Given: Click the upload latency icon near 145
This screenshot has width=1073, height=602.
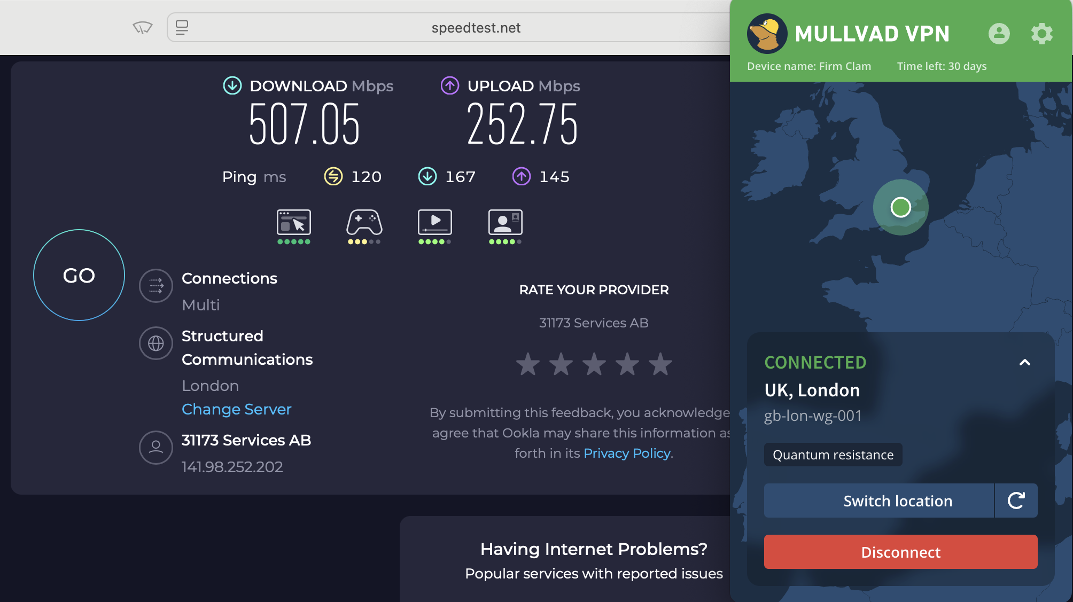Looking at the screenshot, I should [522, 176].
